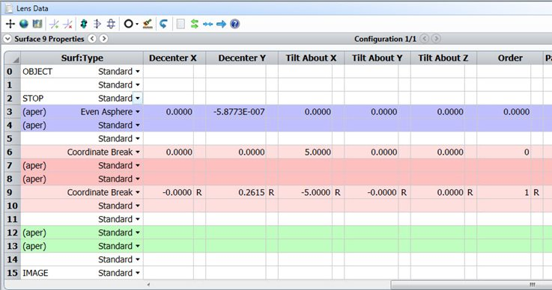Select the Order value 0 on surface 6
This screenshot has width=552, height=290.
(504, 152)
